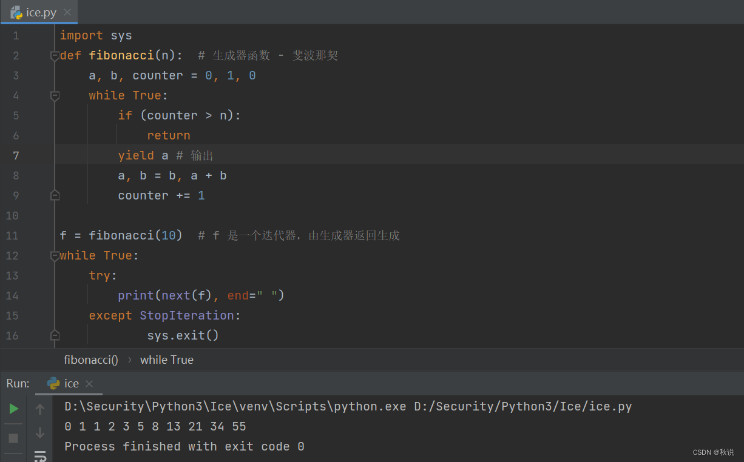Click the Up the stack trace arrow

pyautogui.click(x=40, y=409)
